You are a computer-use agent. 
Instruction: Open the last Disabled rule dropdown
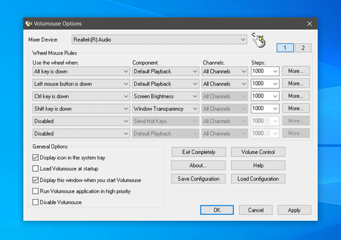click(x=81, y=133)
